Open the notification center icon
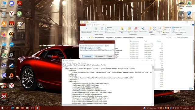Image resolution: width=195 pixels, height=110 pixels. [192, 108]
